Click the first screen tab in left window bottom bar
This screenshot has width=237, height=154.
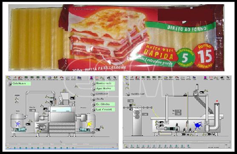click(15, 148)
